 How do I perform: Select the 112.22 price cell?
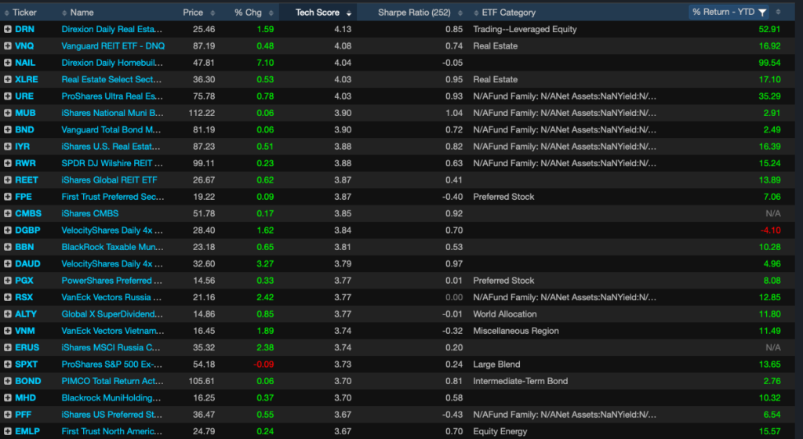point(202,113)
